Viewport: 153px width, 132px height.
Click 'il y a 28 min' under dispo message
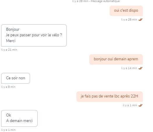129,20
